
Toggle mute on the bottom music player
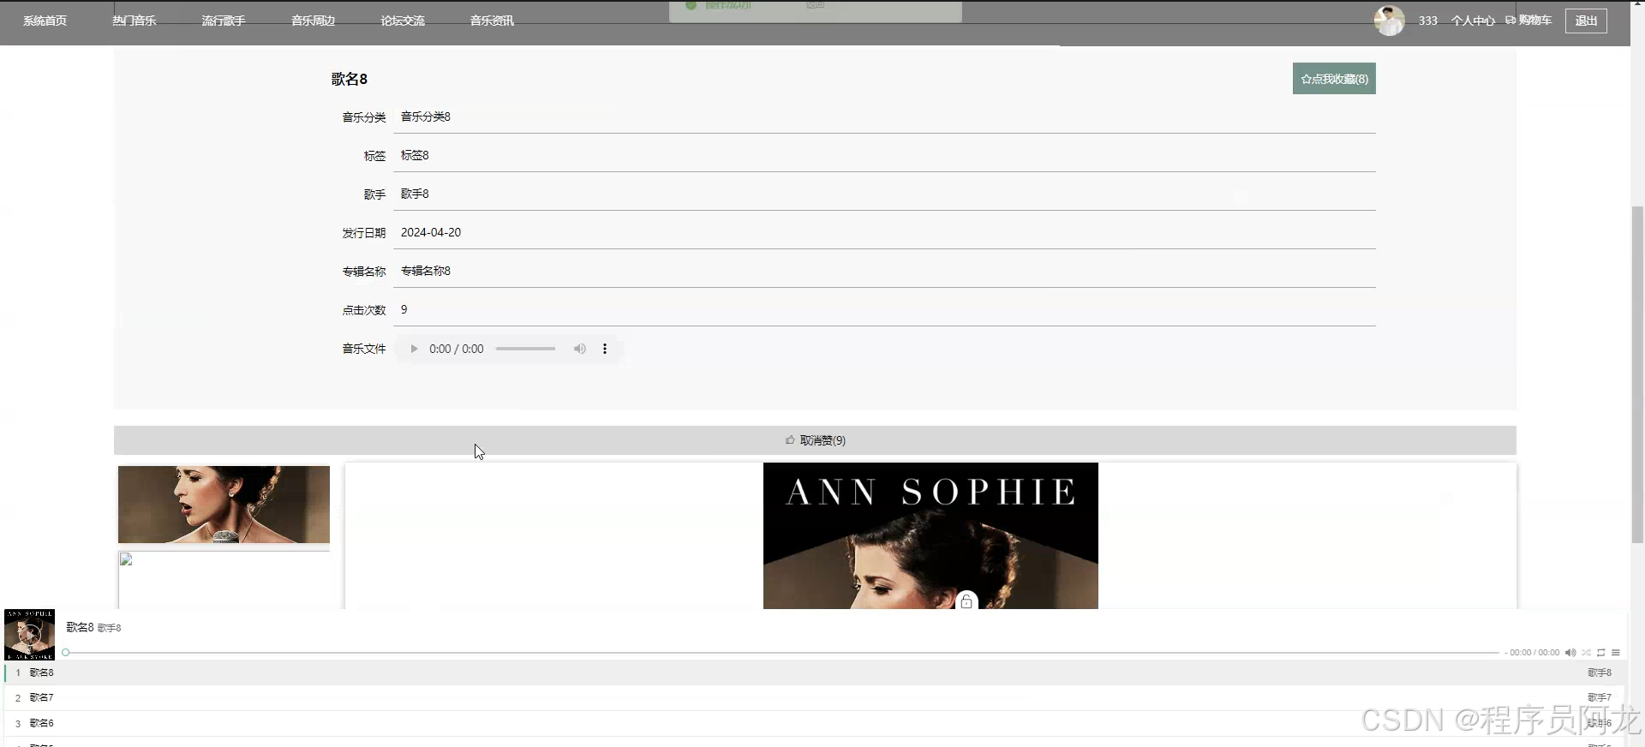[x=1570, y=653]
